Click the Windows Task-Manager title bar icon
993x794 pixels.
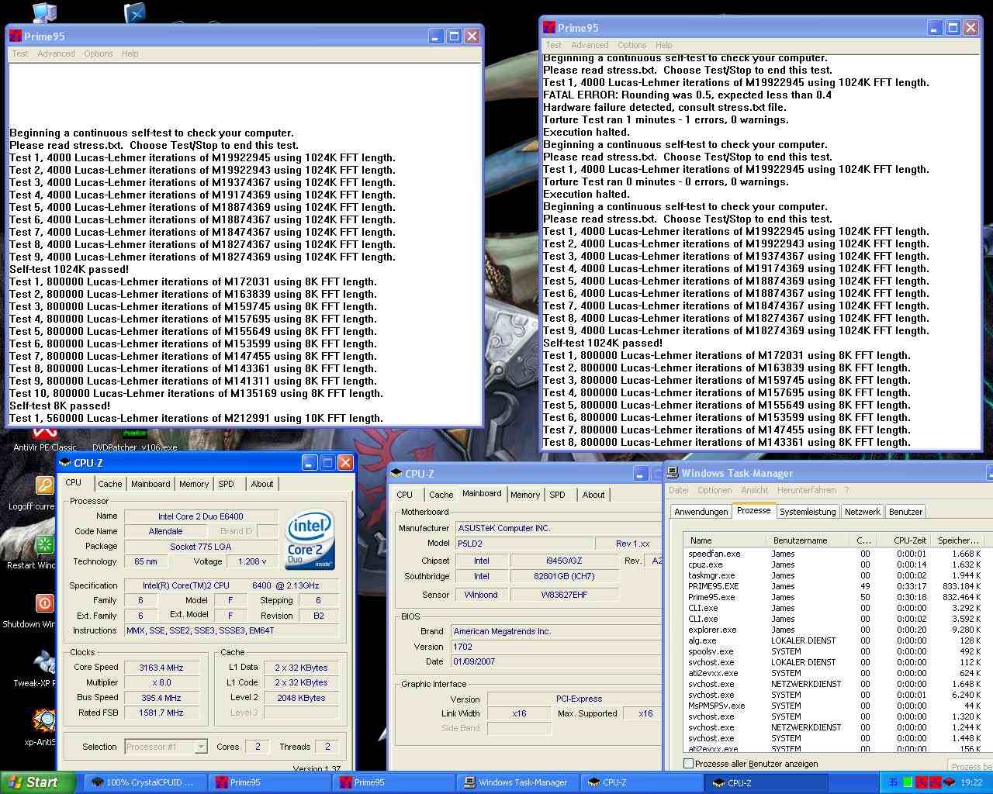pyautogui.click(x=673, y=473)
